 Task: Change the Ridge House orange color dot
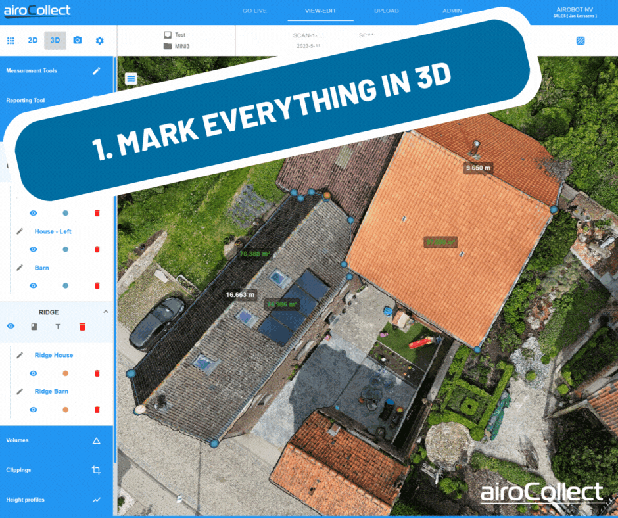point(65,373)
